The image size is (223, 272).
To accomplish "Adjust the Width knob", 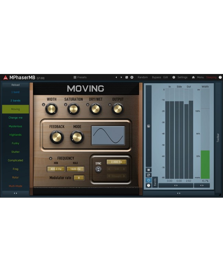I will point(51,109).
